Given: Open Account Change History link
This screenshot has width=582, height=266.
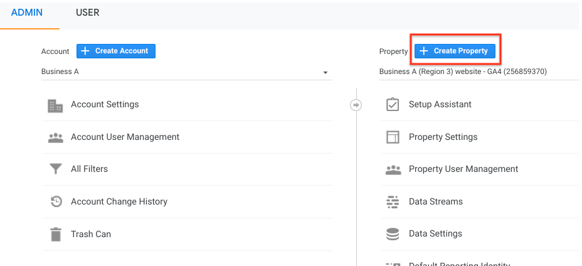Looking at the screenshot, I should point(119,202).
